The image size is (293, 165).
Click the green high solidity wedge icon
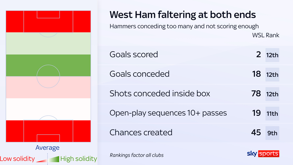click(x=54, y=159)
